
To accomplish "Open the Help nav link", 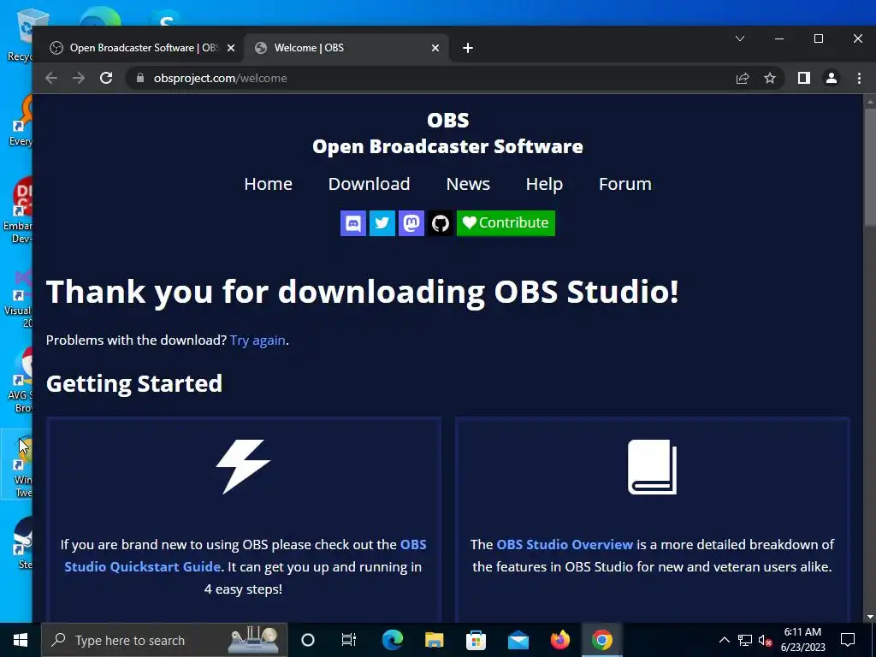I will (x=544, y=184).
